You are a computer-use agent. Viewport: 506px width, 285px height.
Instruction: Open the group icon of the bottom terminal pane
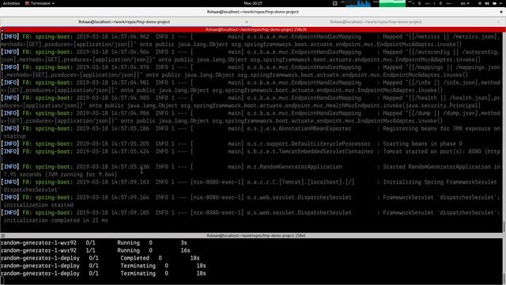[x=2, y=236]
